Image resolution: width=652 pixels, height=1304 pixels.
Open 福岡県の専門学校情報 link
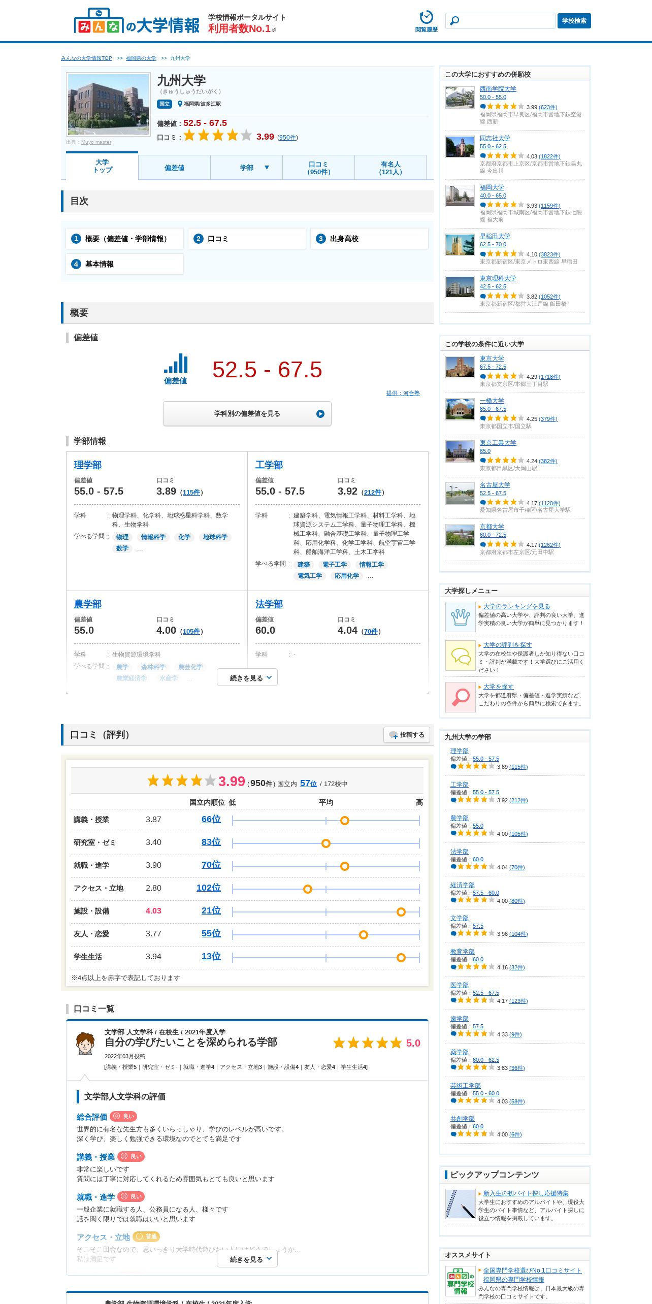(x=513, y=1280)
